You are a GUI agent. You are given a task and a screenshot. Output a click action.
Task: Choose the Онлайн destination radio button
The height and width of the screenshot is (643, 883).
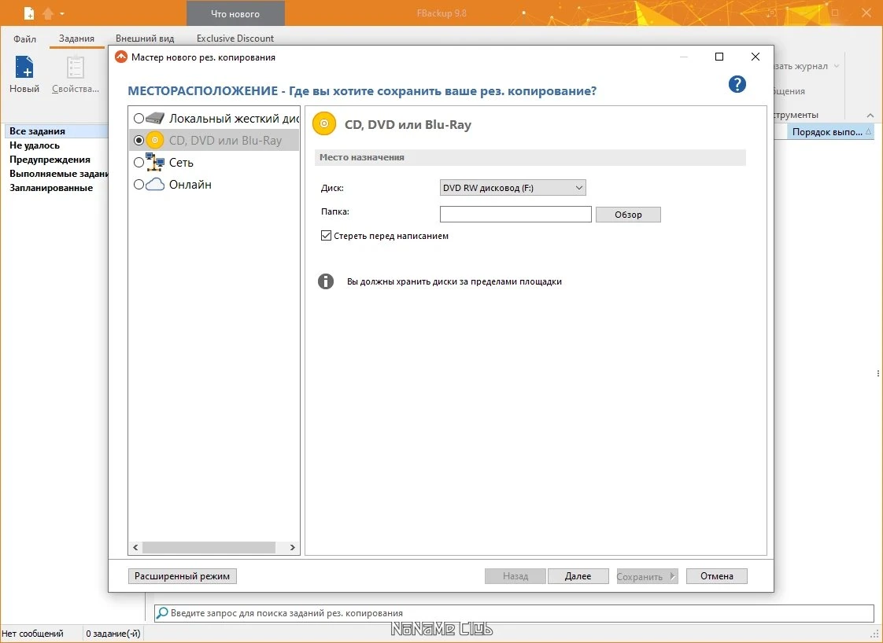pos(139,185)
